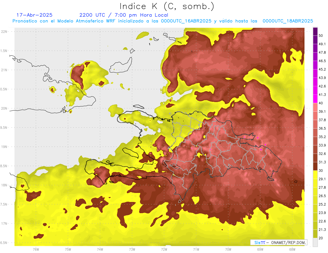Click the dark purple swatch above 50
This screenshot has height=253, width=328.
tap(315, 32)
